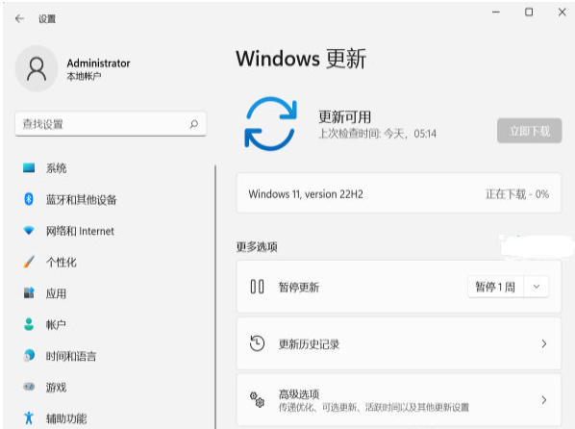This screenshot has height=429, width=575.
Task: Select the 个性化 paintbrush icon
Action: coord(29,262)
